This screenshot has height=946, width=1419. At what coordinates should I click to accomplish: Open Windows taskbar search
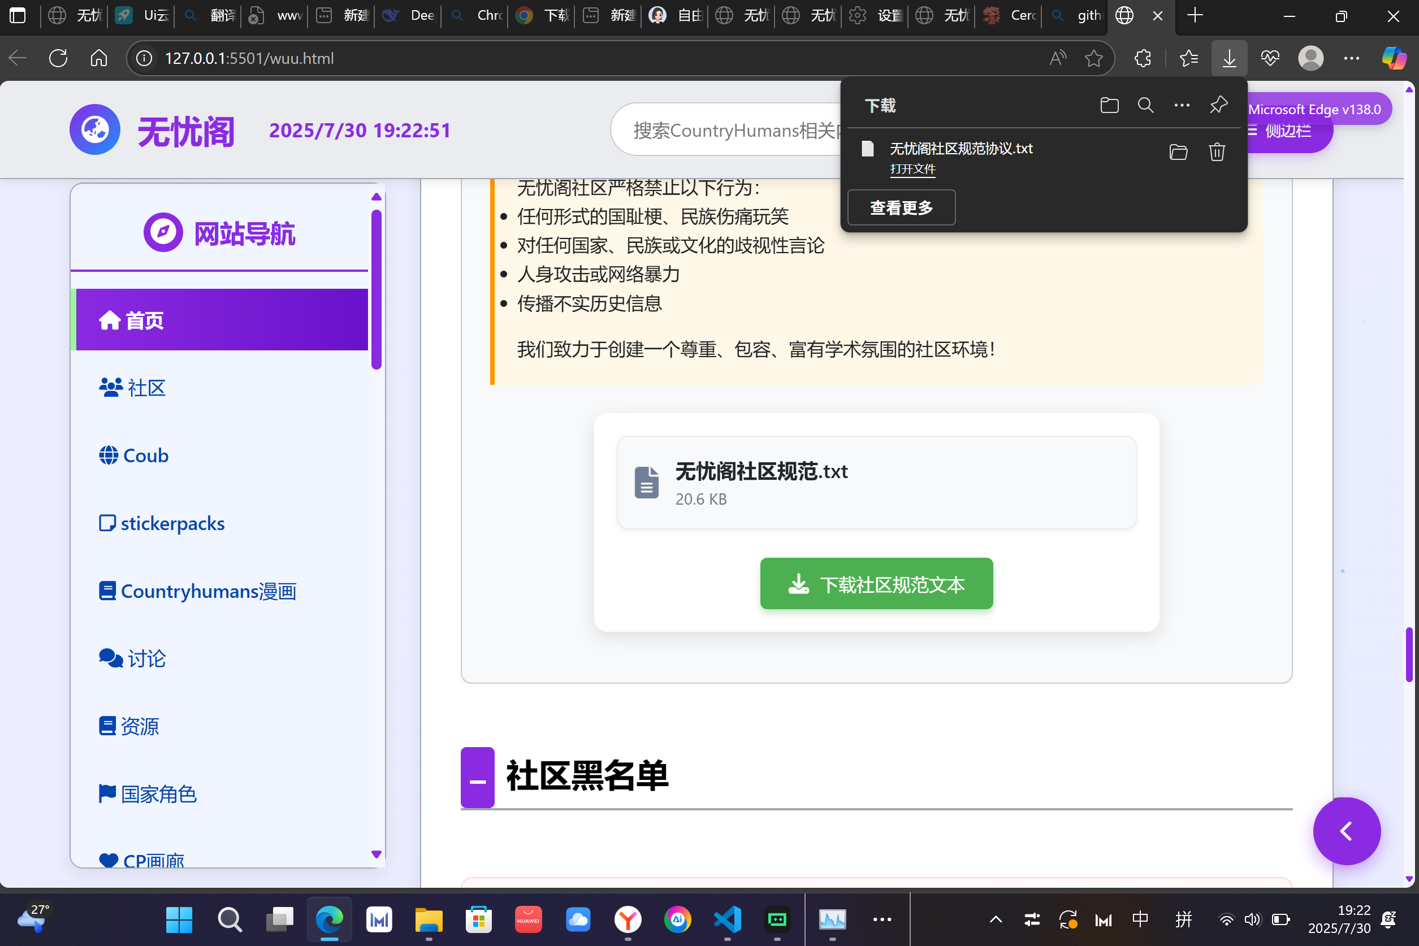[x=230, y=919]
